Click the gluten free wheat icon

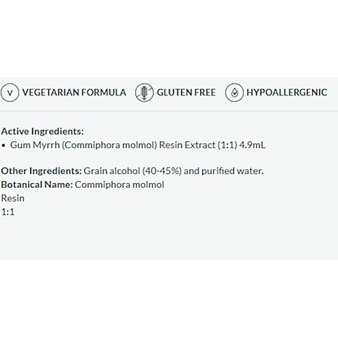(144, 93)
